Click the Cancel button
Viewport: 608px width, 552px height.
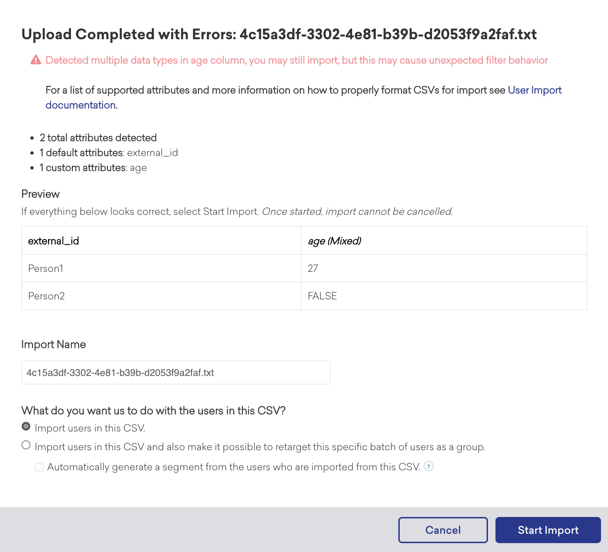(443, 530)
